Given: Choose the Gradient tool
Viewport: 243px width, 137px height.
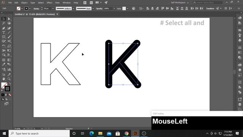Looking at the screenshot, I should [9, 60].
